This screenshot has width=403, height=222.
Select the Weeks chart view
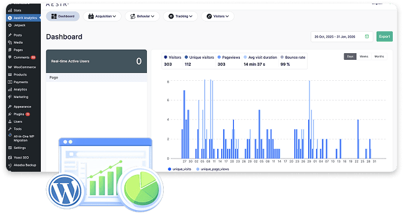pyautogui.click(x=364, y=56)
